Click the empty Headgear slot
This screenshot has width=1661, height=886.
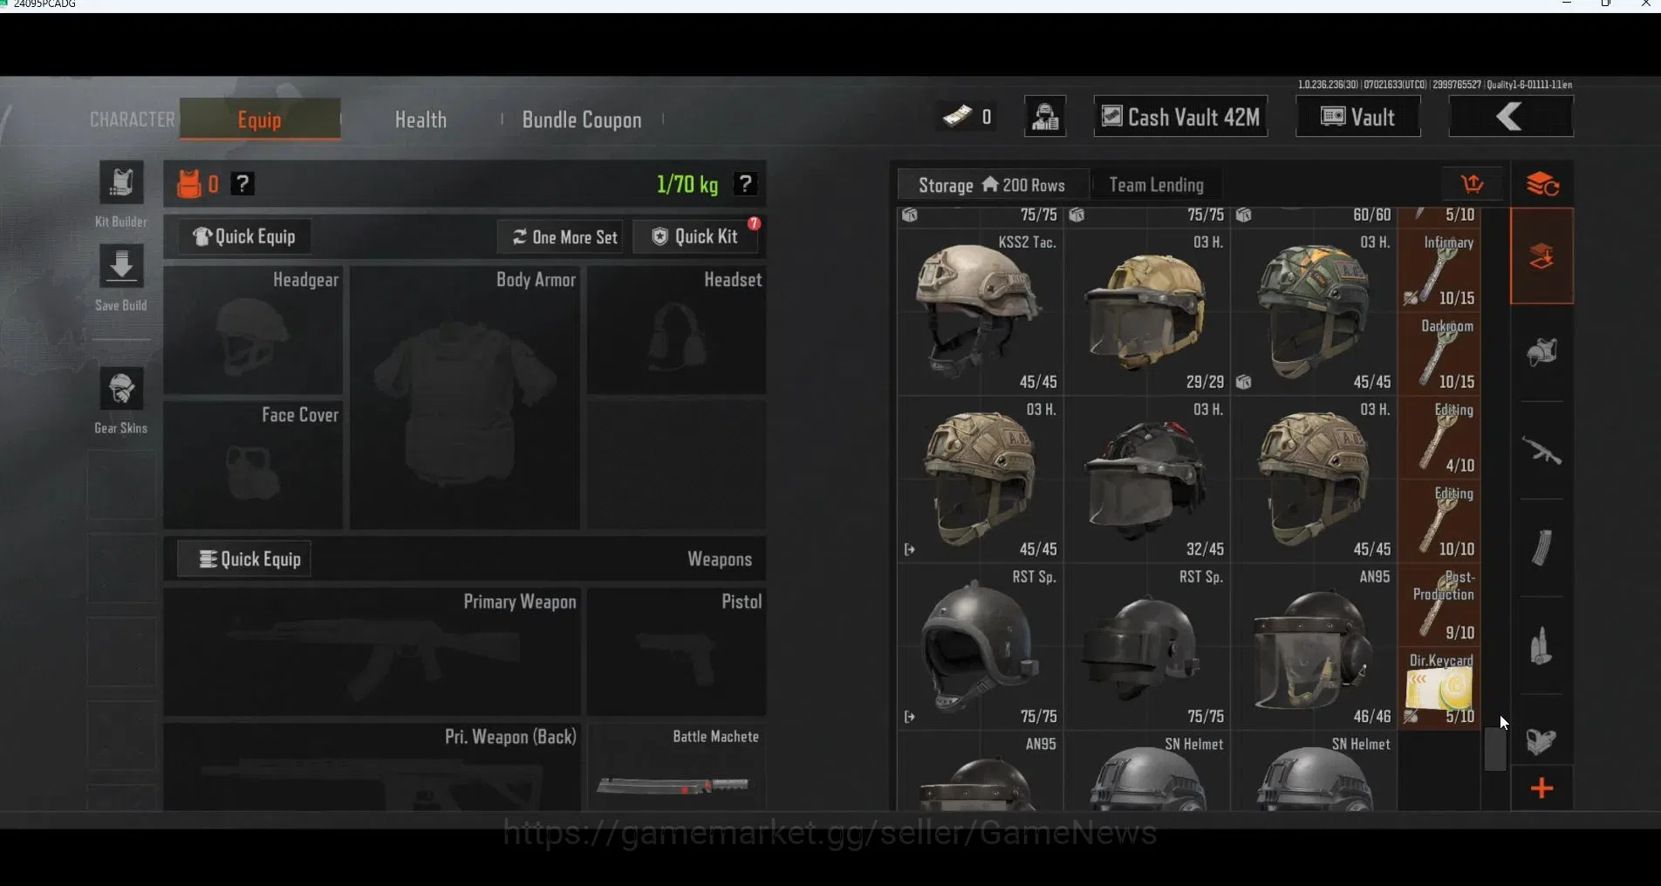253,331
